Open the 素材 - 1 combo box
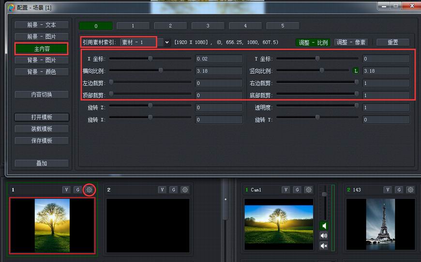The height and width of the screenshot is (262, 421). 145,43
